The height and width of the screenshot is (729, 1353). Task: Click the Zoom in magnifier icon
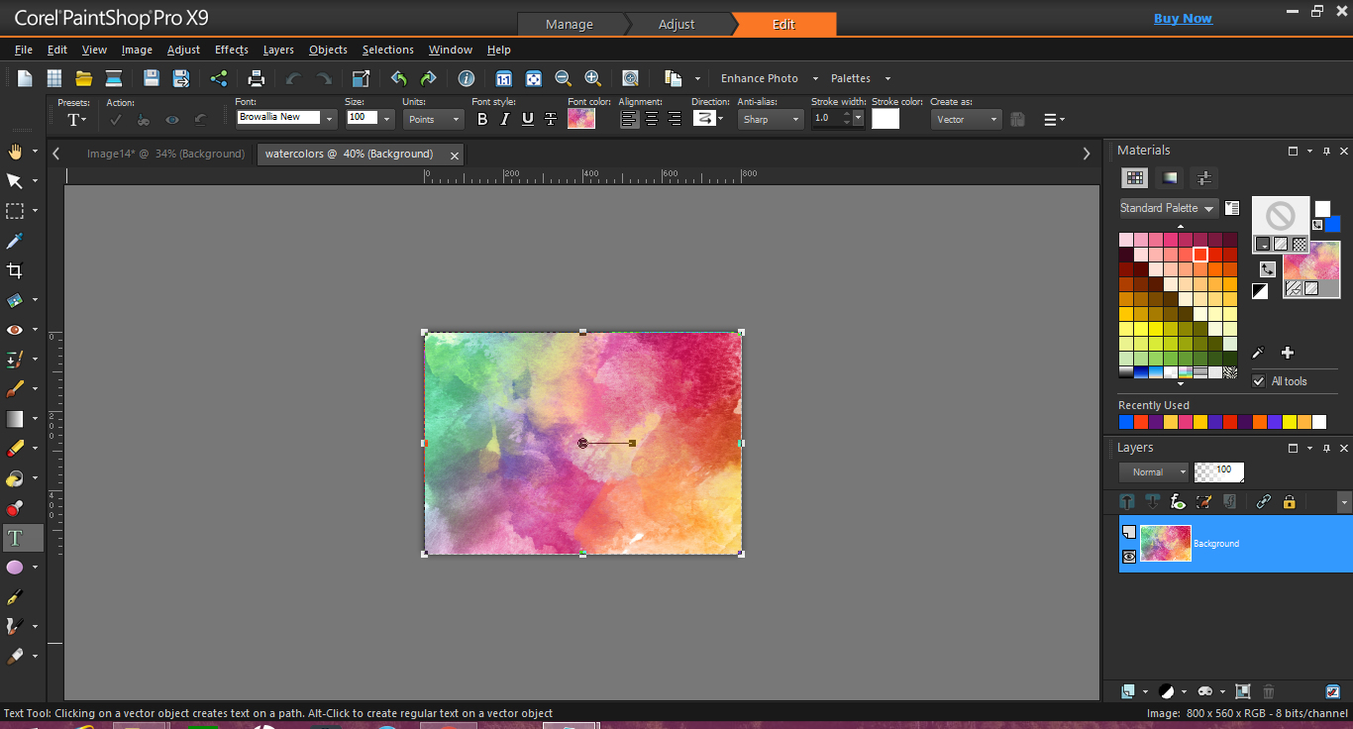pos(592,78)
